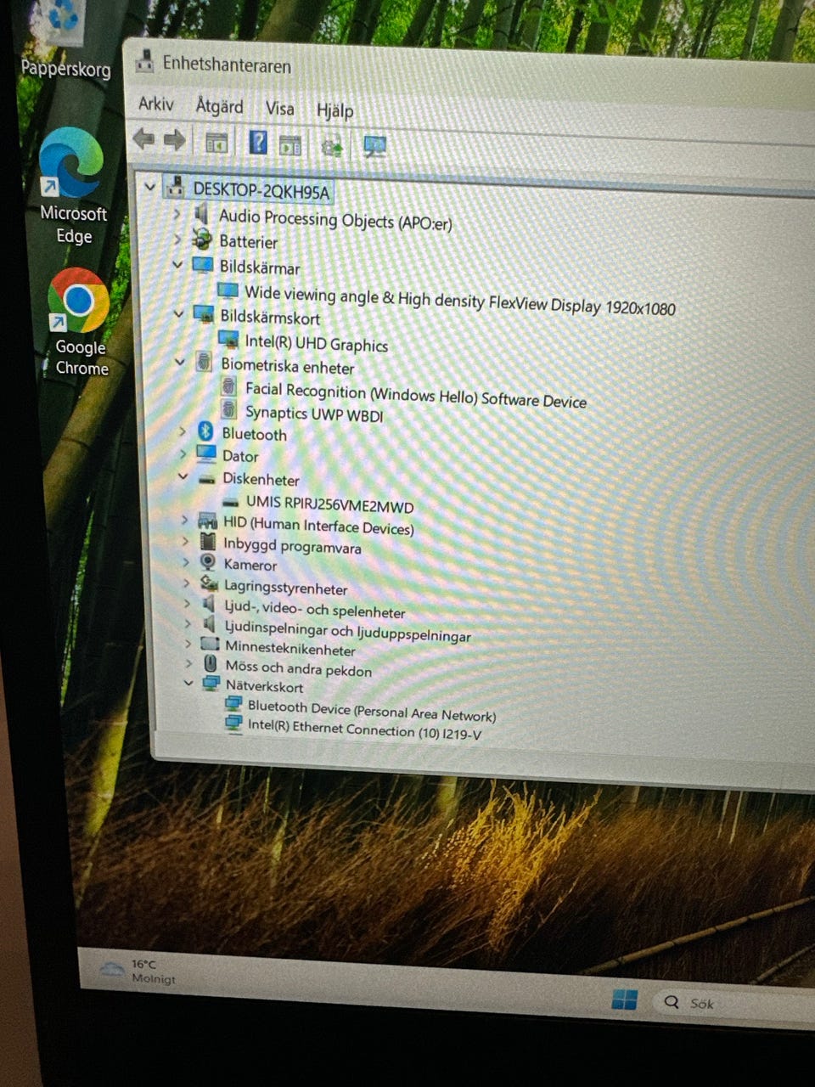The height and width of the screenshot is (1087, 815).
Task: Select the Kameror camera icon
Action: click(208, 561)
